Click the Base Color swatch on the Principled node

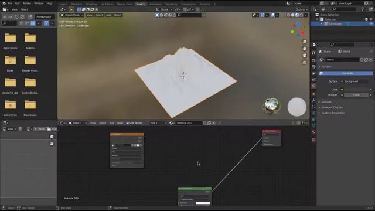(203, 203)
